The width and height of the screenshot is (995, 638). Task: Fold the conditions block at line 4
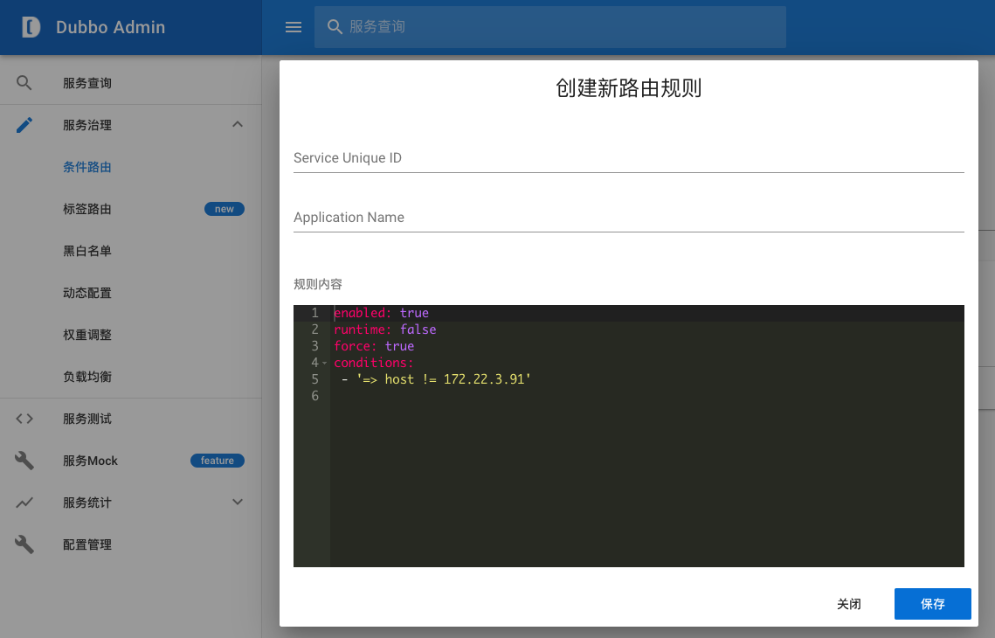coord(325,363)
